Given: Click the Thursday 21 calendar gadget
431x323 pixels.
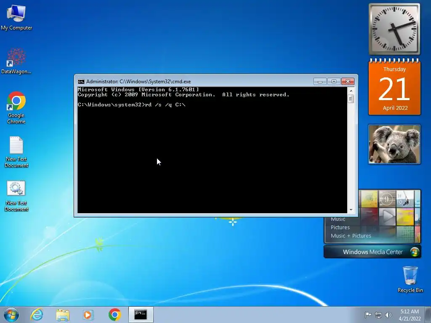Looking at the screenshot, I should 394,87.
